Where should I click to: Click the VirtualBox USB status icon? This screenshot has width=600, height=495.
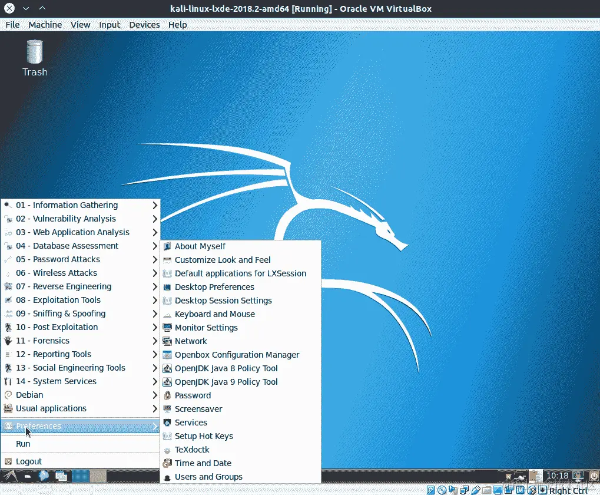click(476, 490)
